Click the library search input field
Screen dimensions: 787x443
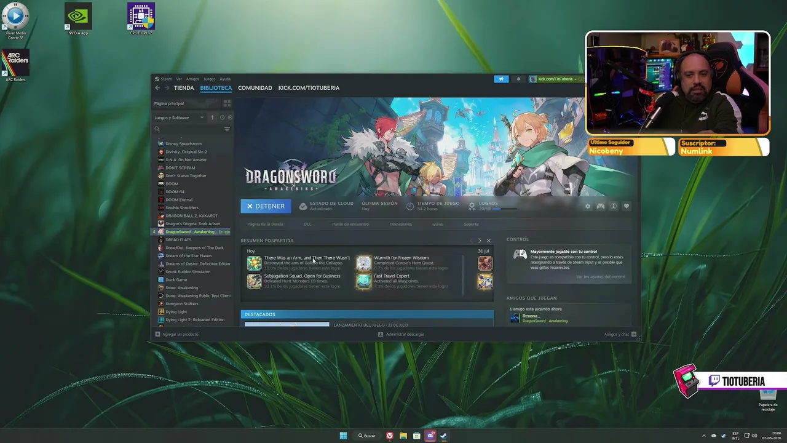coord(192,129)
